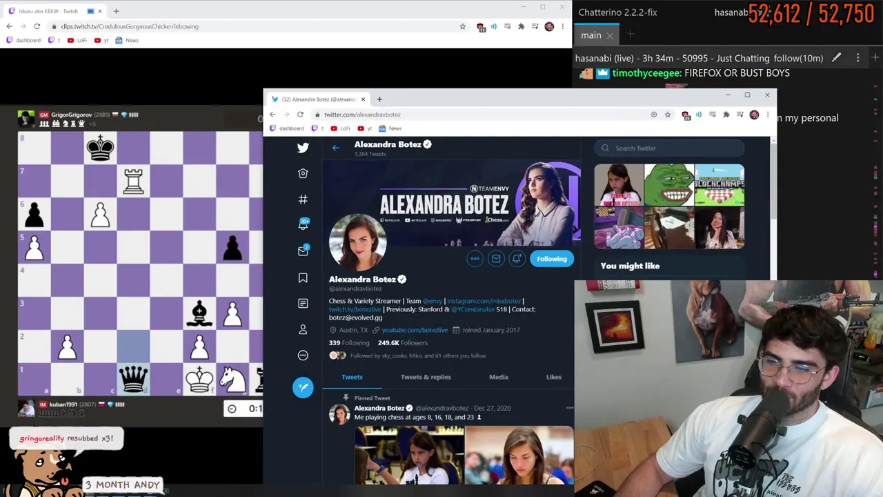883x497 pixels.
Task: Open the twitch.tv/botezlive link
Action: point(355,309)
